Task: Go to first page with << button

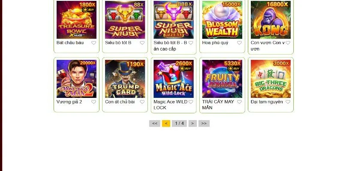Action: tap(155, 124)
